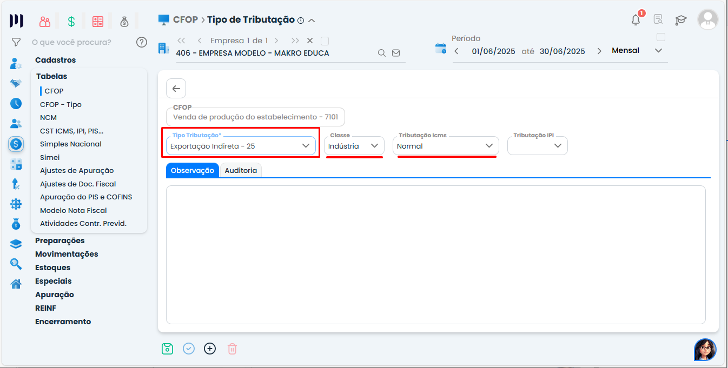Click inside the observation text area
The height and width of the screenshot is (368, 728).
coord(435,254)
